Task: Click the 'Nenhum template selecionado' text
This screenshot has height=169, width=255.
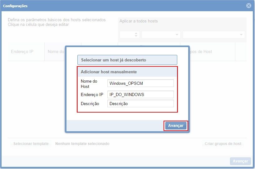Action: [82, 144]
